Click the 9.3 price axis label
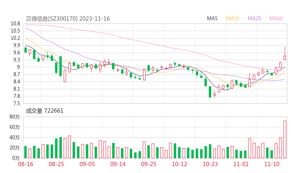The height and width of the screenshot is (173, 291). point(17,60)
